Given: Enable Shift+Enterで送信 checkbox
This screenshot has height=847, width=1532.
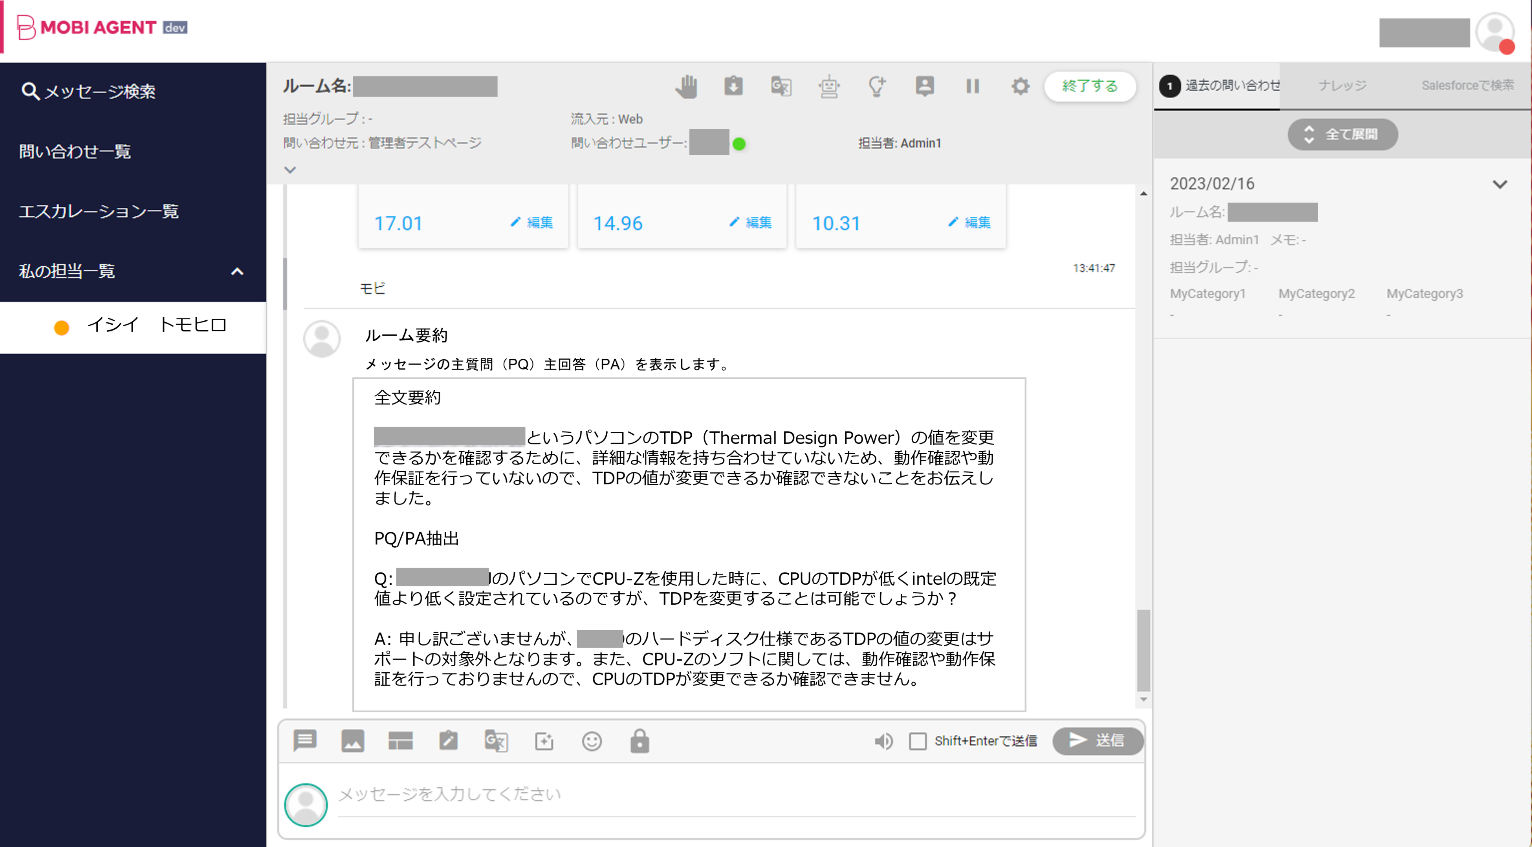Looking at the screenshot, I should pyautogui.click(x=918, y=741).
